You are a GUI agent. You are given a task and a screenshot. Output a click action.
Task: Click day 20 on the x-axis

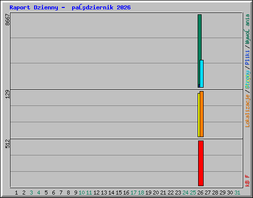(x=156, y=193)
